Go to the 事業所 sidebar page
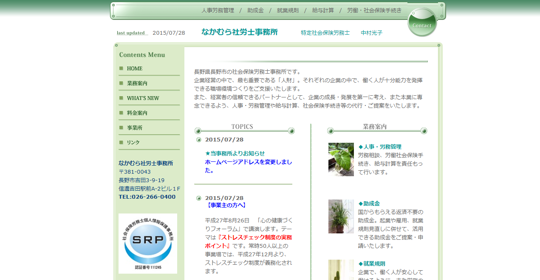 [x=135, y=128]
